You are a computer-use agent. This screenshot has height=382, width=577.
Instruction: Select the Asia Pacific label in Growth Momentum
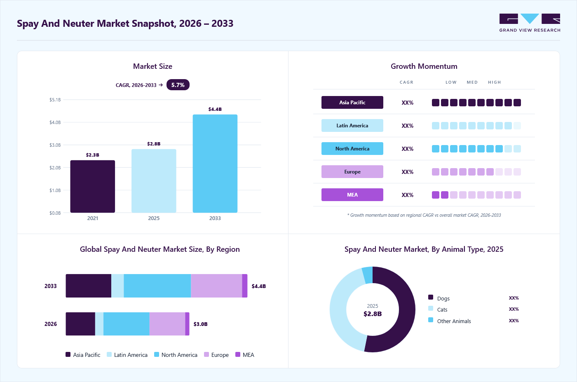coord(352,103)
